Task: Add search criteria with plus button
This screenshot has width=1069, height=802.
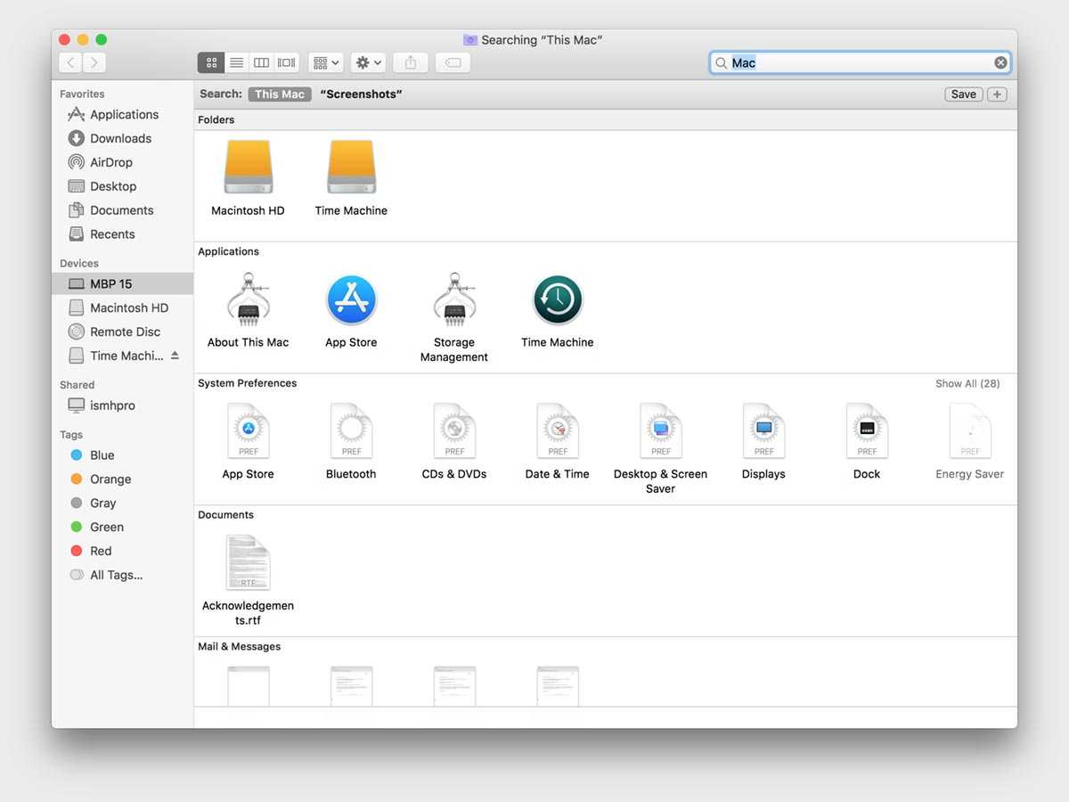Action: click(x=997, y=94)
